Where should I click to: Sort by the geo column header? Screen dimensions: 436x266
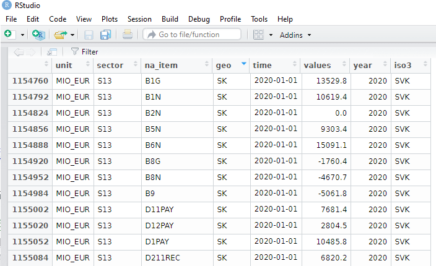pyautogui.click(x=224, y=65)
